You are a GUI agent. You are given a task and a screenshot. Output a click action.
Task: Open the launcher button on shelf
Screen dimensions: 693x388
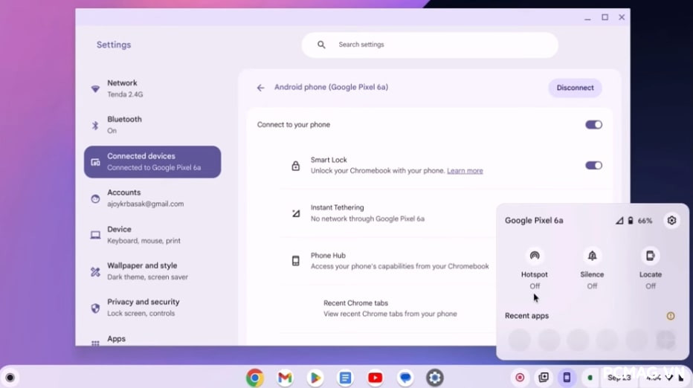click(10, 378)
